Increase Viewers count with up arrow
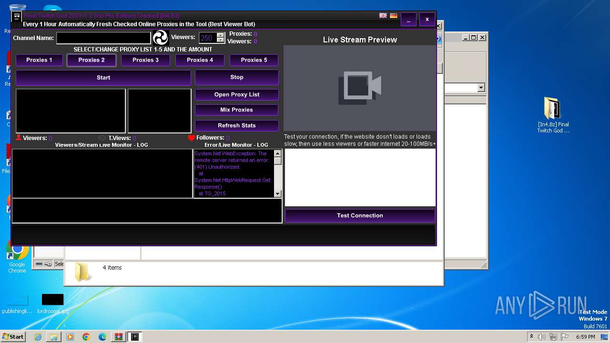This screenshot has height=343, width=610. click(220, 35)
